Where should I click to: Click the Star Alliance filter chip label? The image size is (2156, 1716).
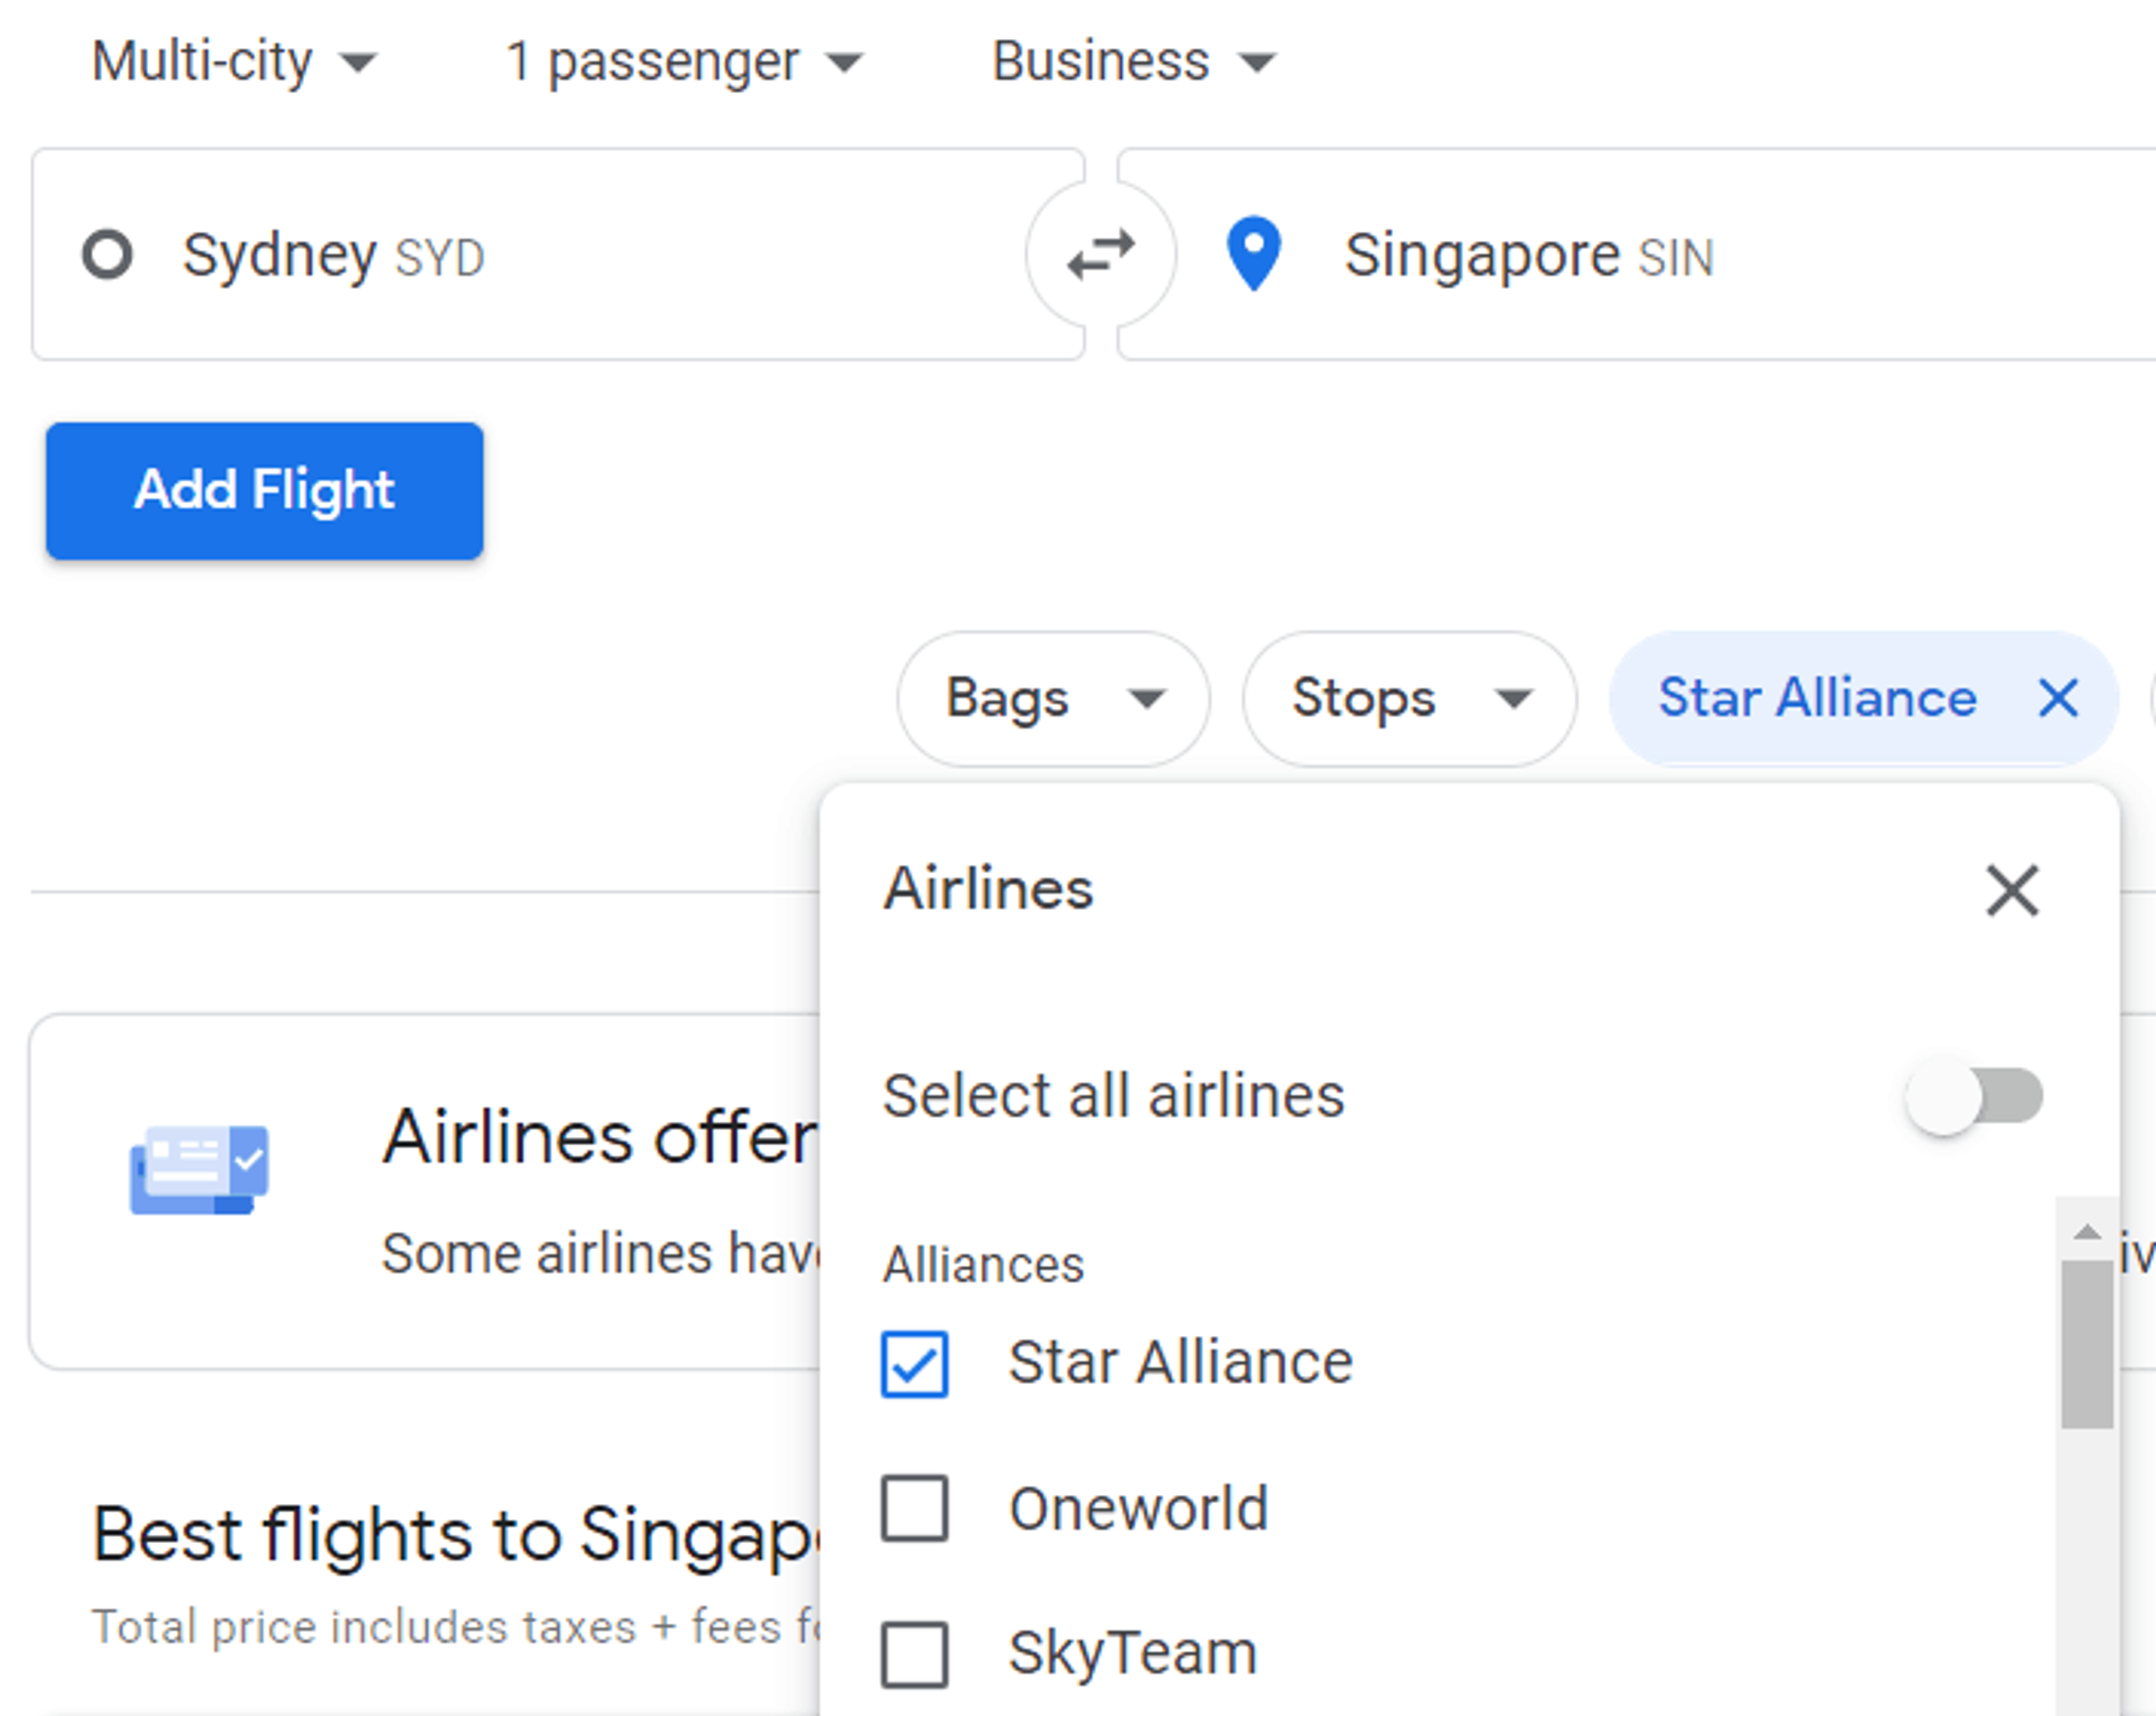point(1816,698)
